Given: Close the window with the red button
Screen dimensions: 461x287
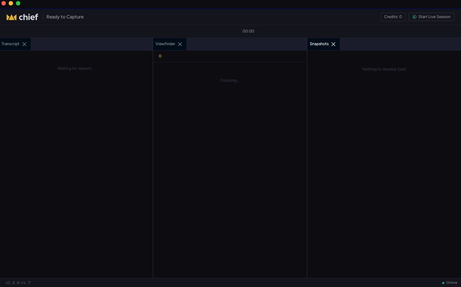Looking at the screenshot, I should pos(4,3).
